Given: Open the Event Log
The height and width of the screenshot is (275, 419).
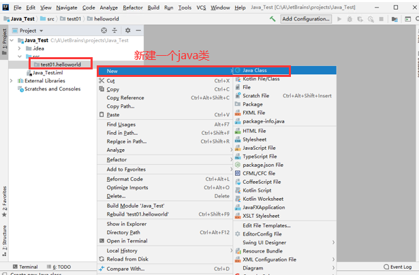Looking at the screenshot, I should [398, 267].
